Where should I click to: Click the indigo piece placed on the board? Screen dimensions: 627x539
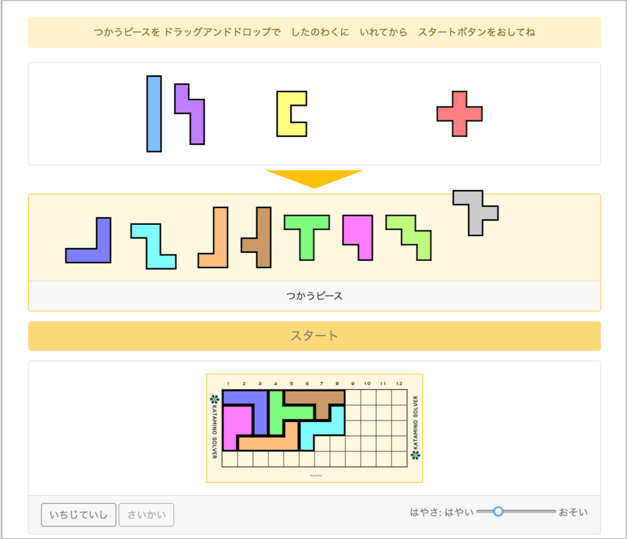coord(260,405)
